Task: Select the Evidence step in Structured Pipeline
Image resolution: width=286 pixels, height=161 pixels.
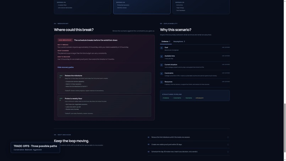Action: (166, 98)
